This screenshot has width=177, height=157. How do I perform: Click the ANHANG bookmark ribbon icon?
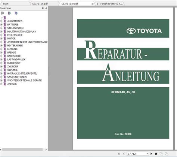[5, 84]
